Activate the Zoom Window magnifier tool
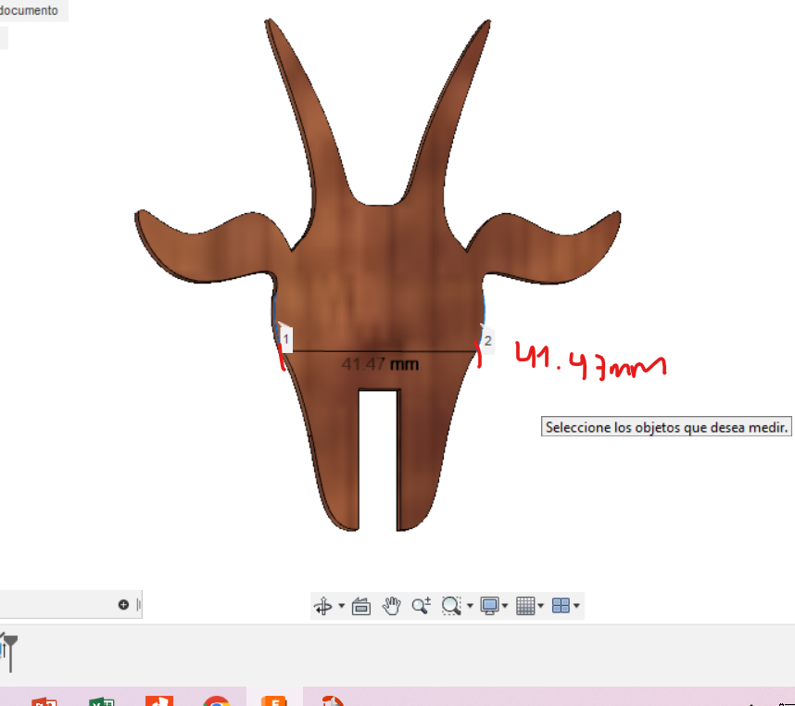Viewport: 795px width, 706px height. [x=450, y=606]
